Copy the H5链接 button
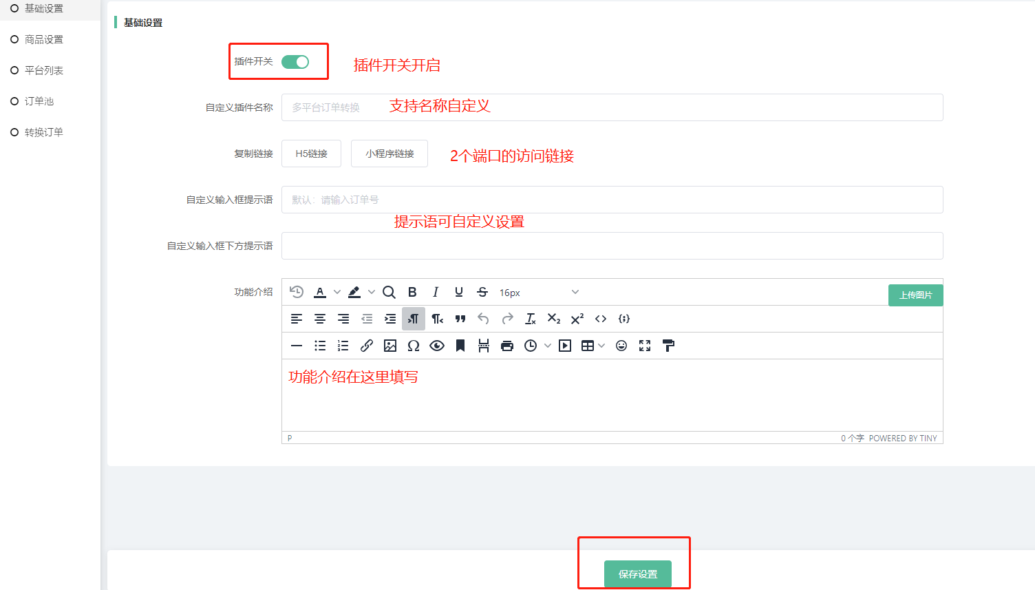 (311, 154)
